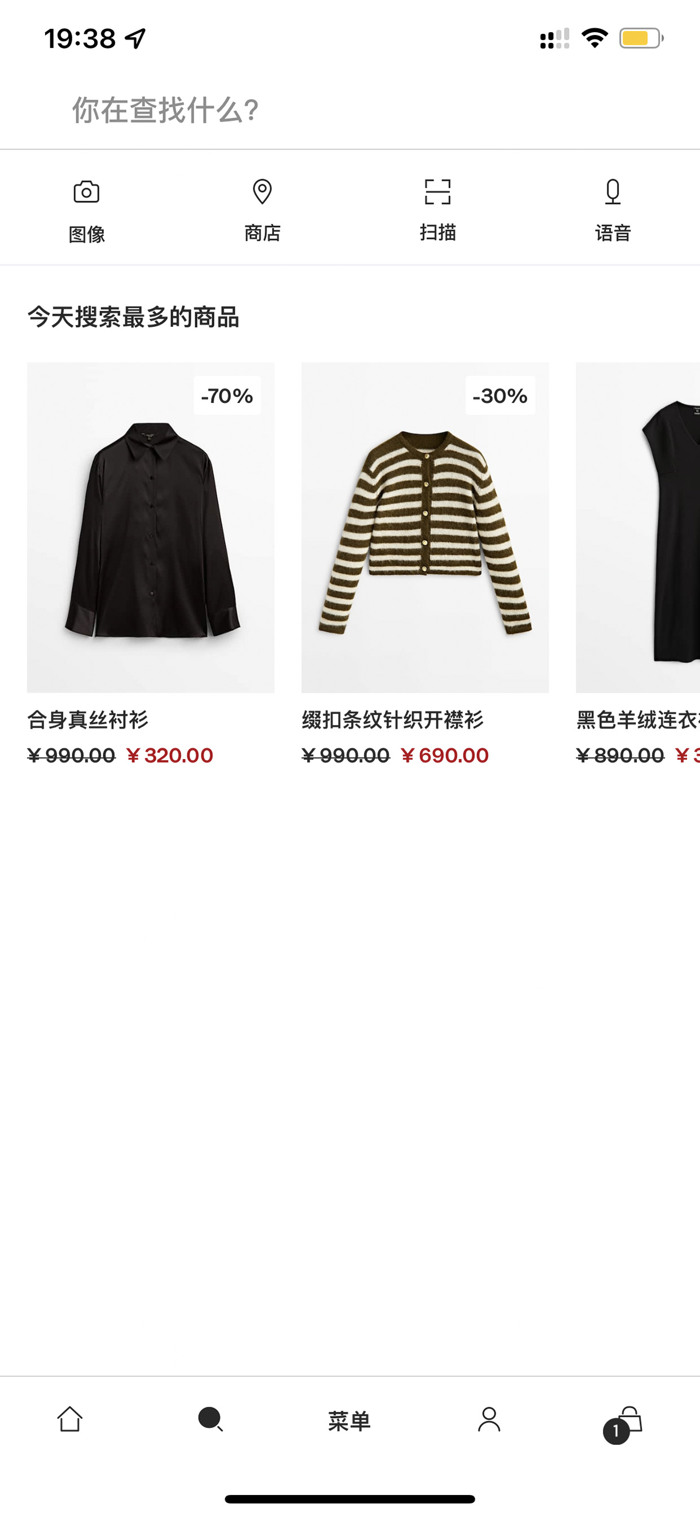This screenshot has width=700, height=1517.
Task: Tap the 缀扣条纹针织开襟衫 product title
Action: coord(392,720)
